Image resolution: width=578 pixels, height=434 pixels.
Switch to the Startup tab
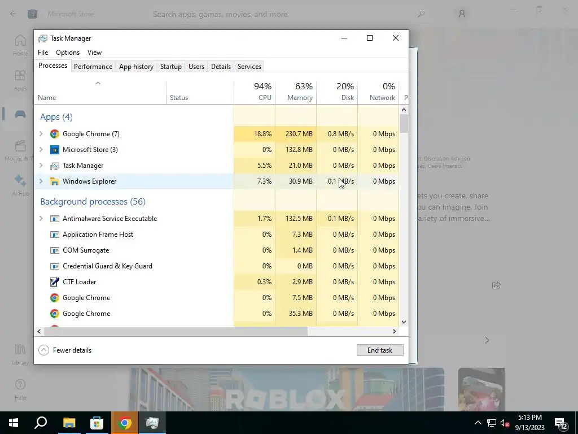pyautogui.click(x=170, y=67)
